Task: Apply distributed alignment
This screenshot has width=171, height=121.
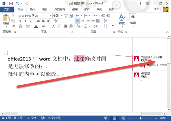Action: [x=98, y=21]
